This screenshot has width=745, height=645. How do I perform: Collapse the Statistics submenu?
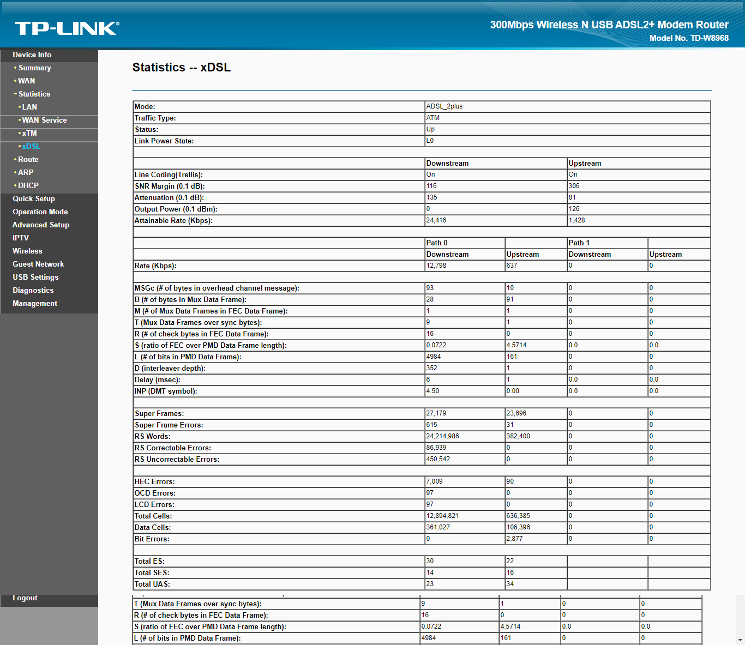point(34,94)
